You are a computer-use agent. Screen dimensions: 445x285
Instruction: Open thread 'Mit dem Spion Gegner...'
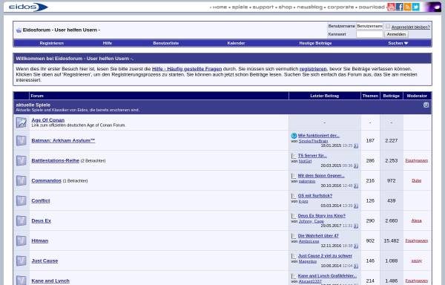point(321,176)
